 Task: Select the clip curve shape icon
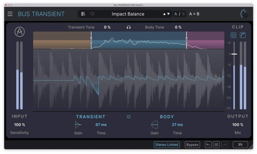tap(243, 35)
